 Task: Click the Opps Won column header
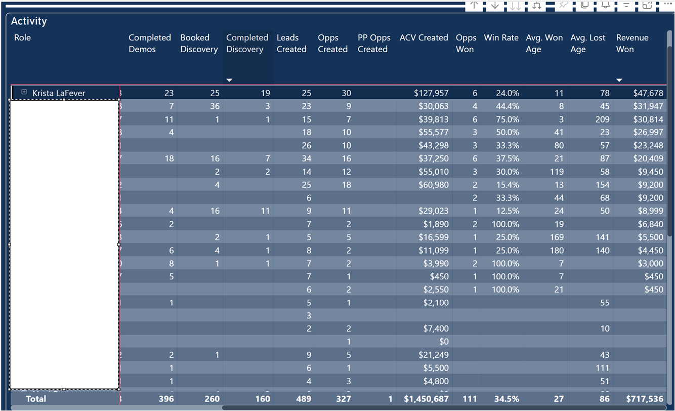click(x=466, y=44)
